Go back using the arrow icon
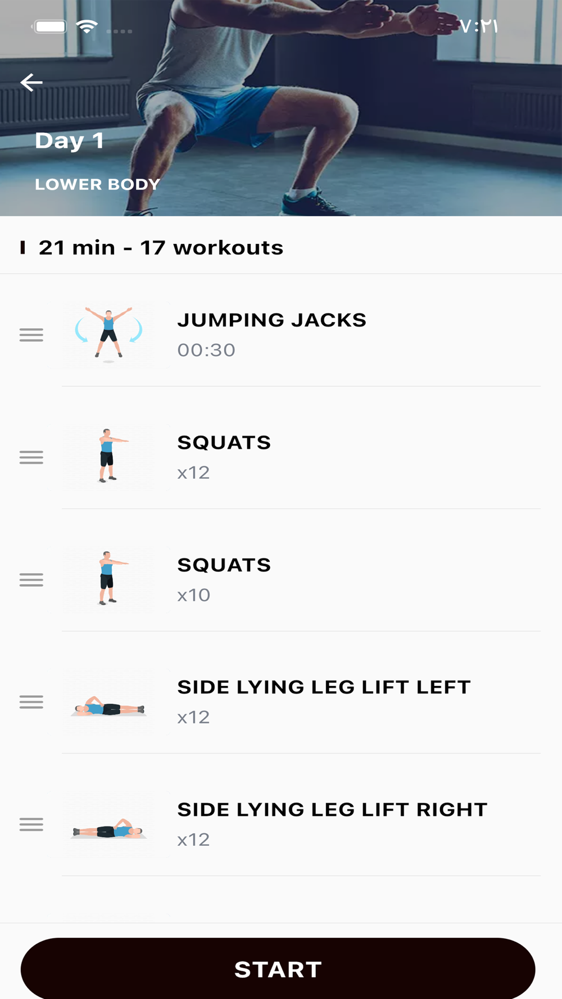 31,83
